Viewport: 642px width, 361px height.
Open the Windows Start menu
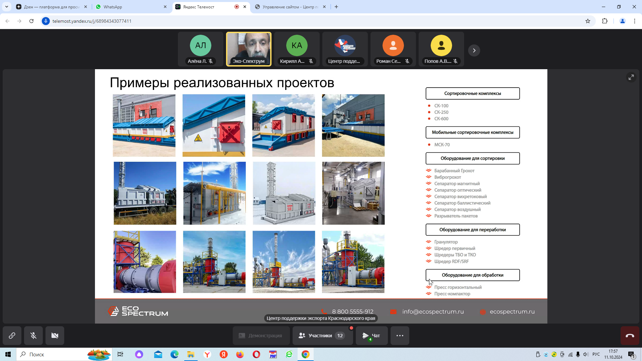coord(8,354)
